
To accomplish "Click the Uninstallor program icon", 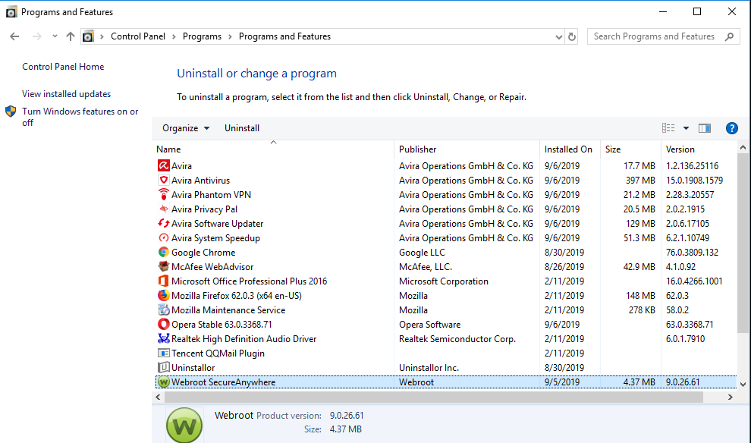I will (x=163, y=367).
